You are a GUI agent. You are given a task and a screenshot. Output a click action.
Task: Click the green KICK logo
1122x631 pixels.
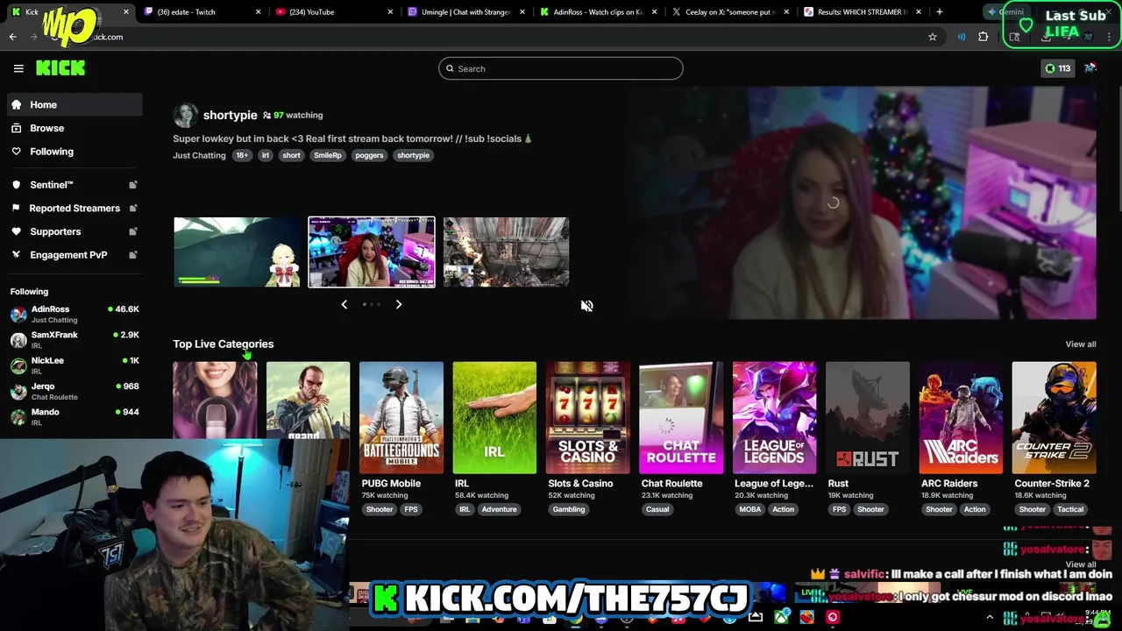[x=60, y=68]
